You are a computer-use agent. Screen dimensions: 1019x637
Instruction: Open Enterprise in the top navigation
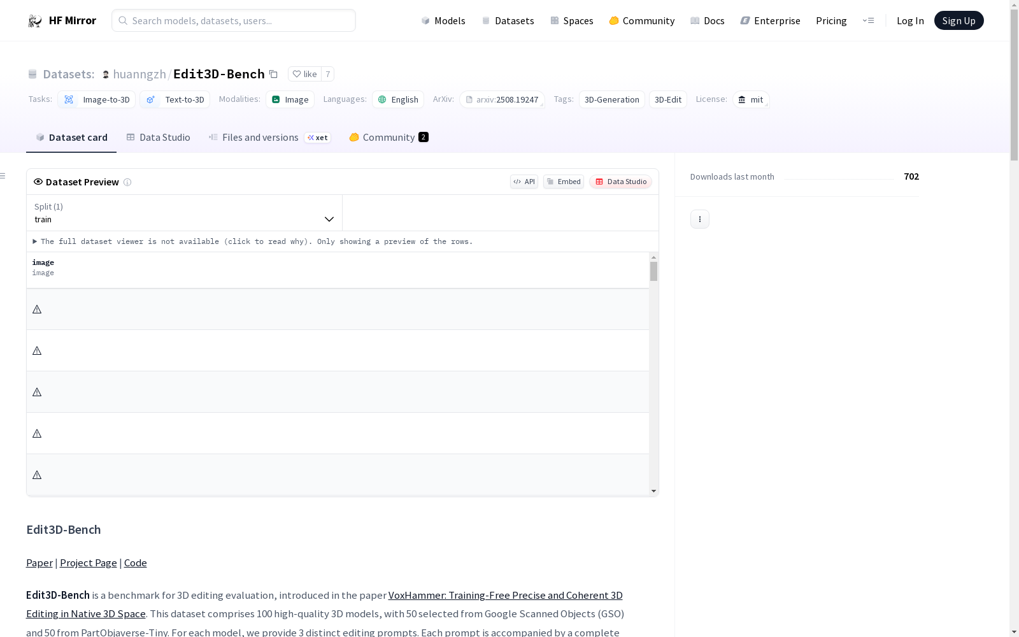tap(771, 21)
